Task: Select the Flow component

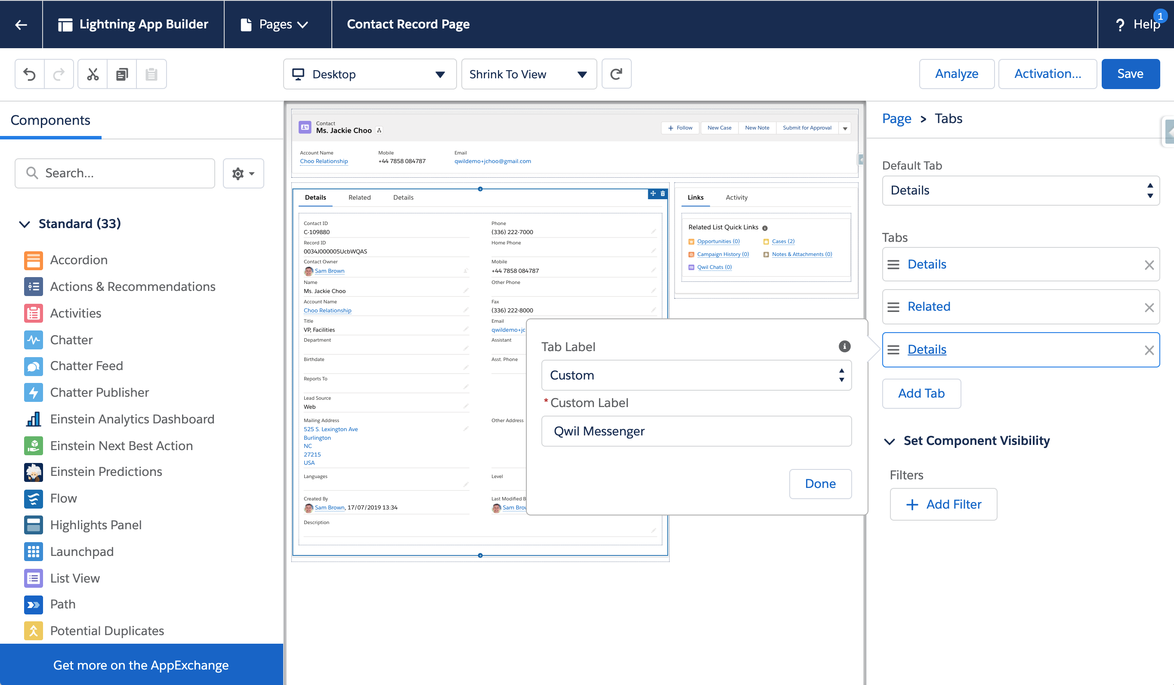Action: (50, 498)
